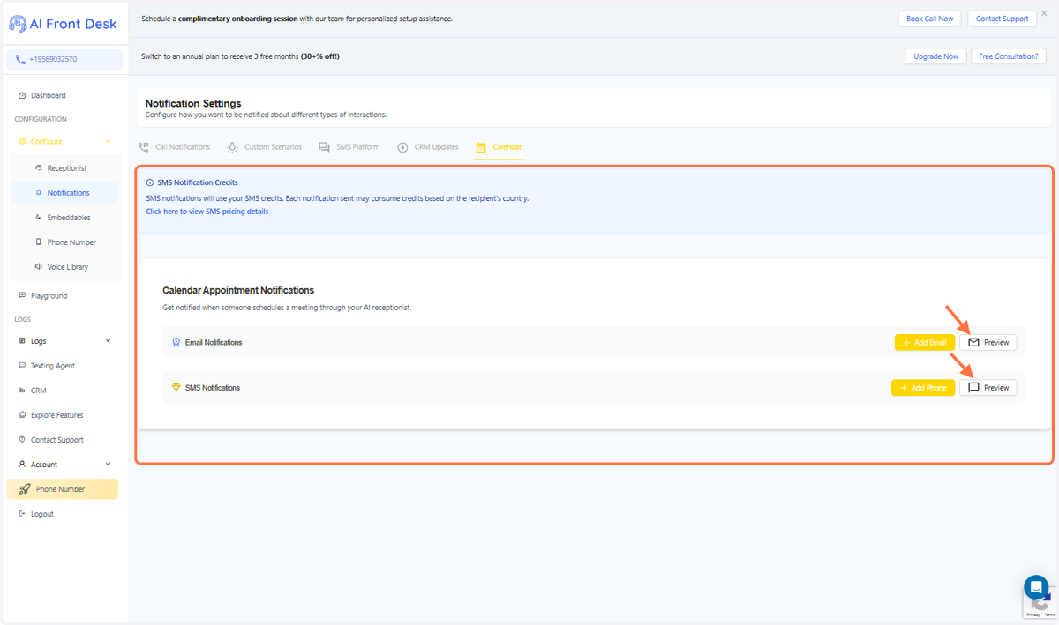1059x625 pixels.
Task: Click the Playground icon in the sidebar
Action: coord(22,295)
